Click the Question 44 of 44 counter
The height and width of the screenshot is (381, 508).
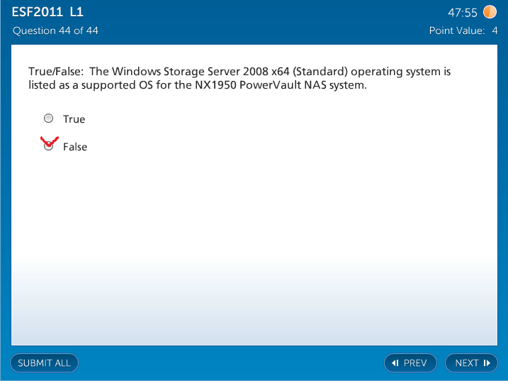click(55, 31)
